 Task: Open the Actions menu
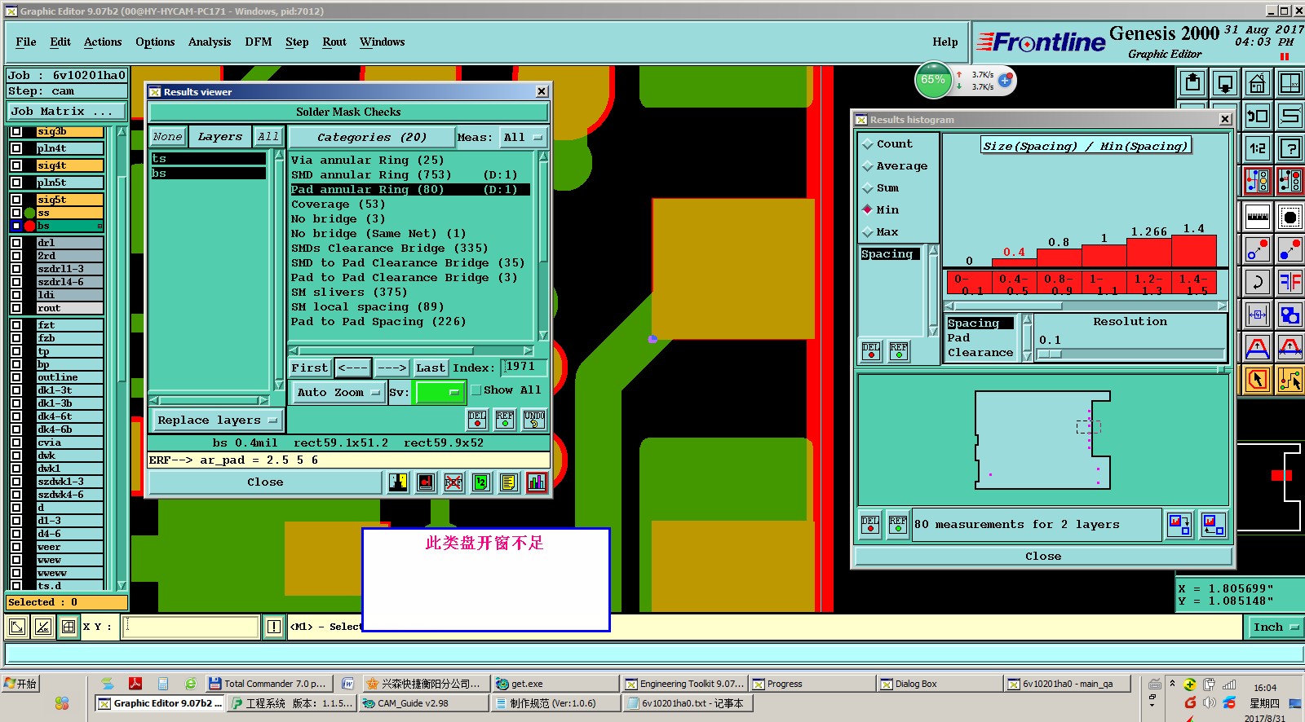pyautogui.click(x=103, y=42)
